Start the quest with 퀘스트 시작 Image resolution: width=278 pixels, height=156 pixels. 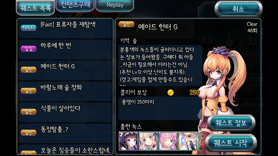tap(231, 143)
